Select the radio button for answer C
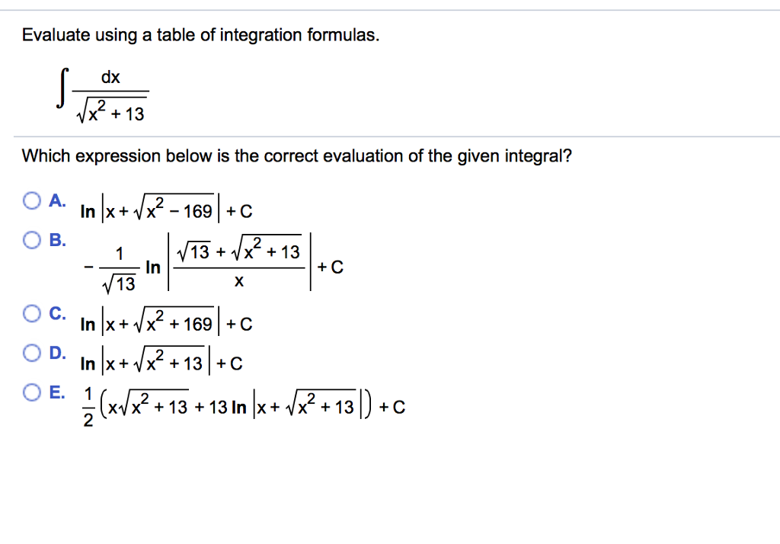780x544 pixels. [x=31, y=312]
